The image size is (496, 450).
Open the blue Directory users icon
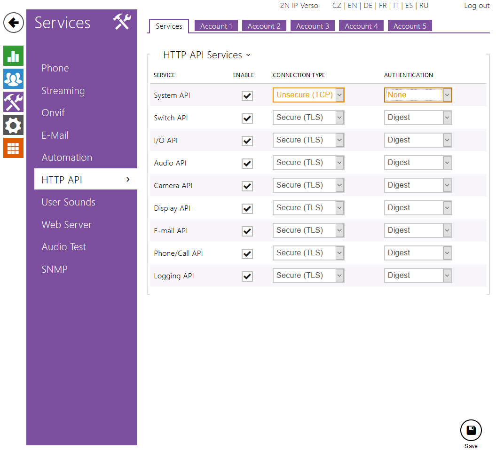pyautogui.click(x=13, y=79)
